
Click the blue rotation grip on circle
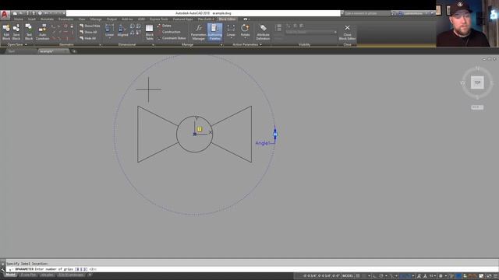(275, 135)
